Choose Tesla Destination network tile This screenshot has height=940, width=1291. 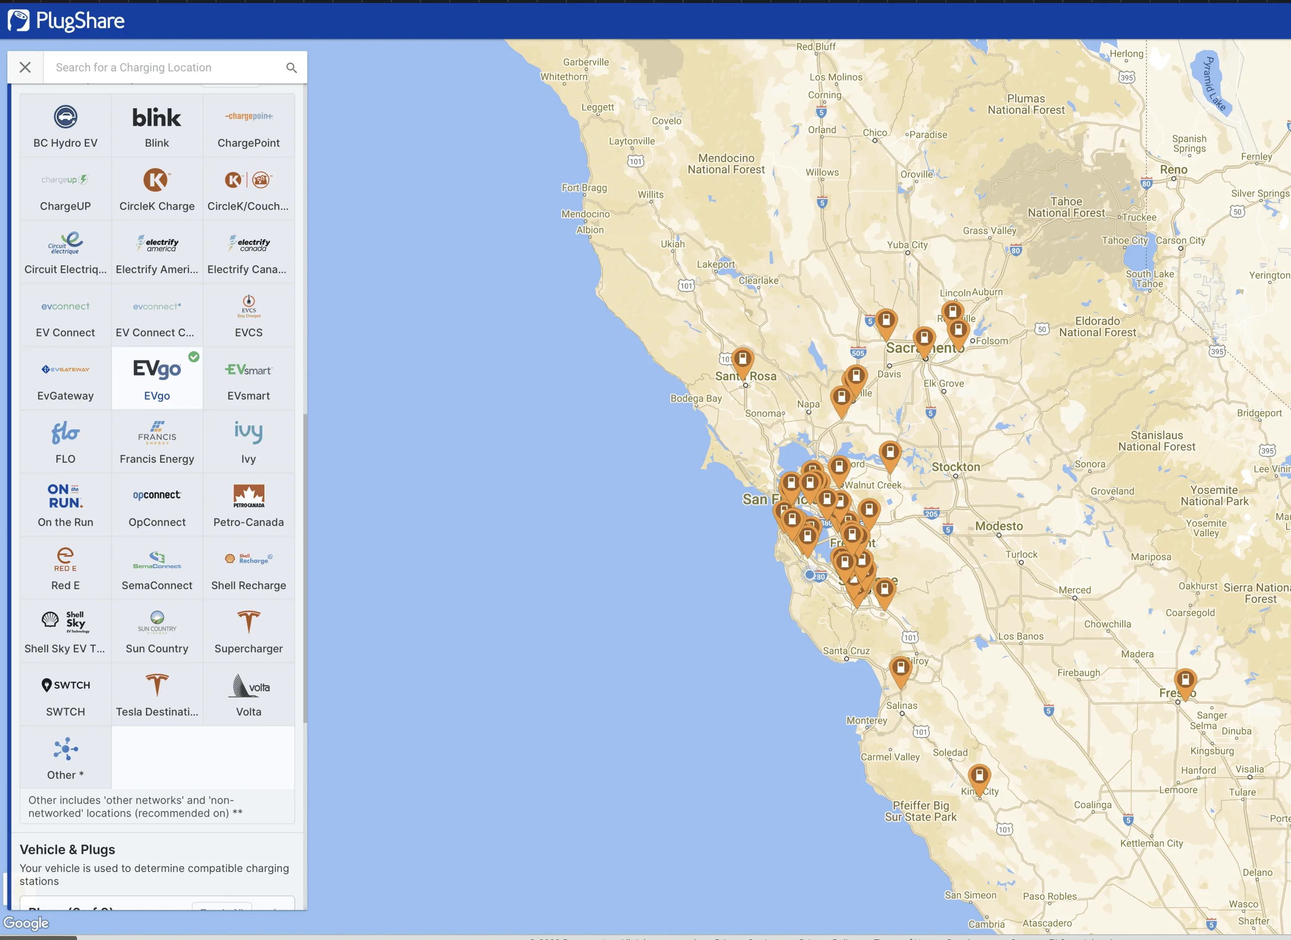pos(157,694)
